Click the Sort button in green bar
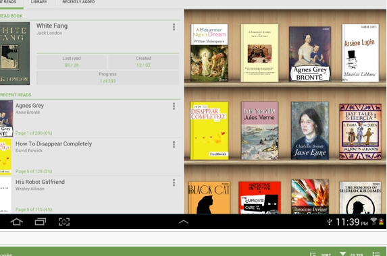 click(x=320, y=255)
